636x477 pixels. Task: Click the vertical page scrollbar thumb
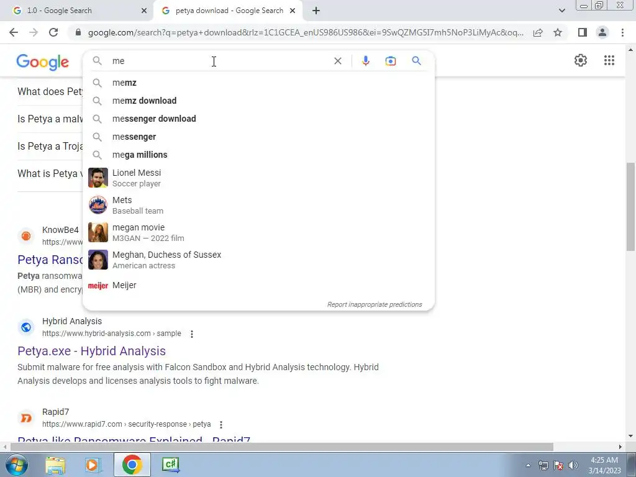click(630, 207)
